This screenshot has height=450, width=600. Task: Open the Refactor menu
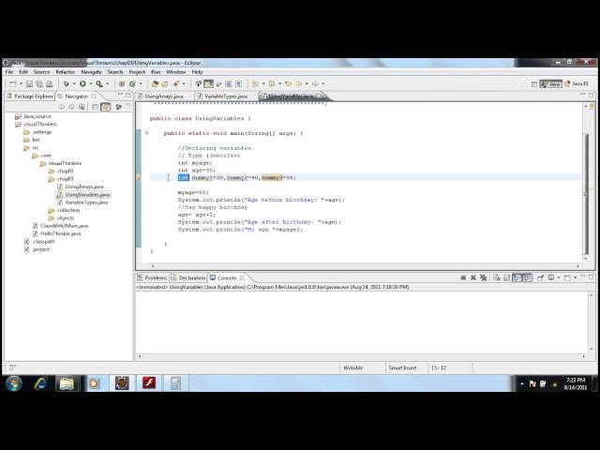pyautogui.click(x=66, y=72)
